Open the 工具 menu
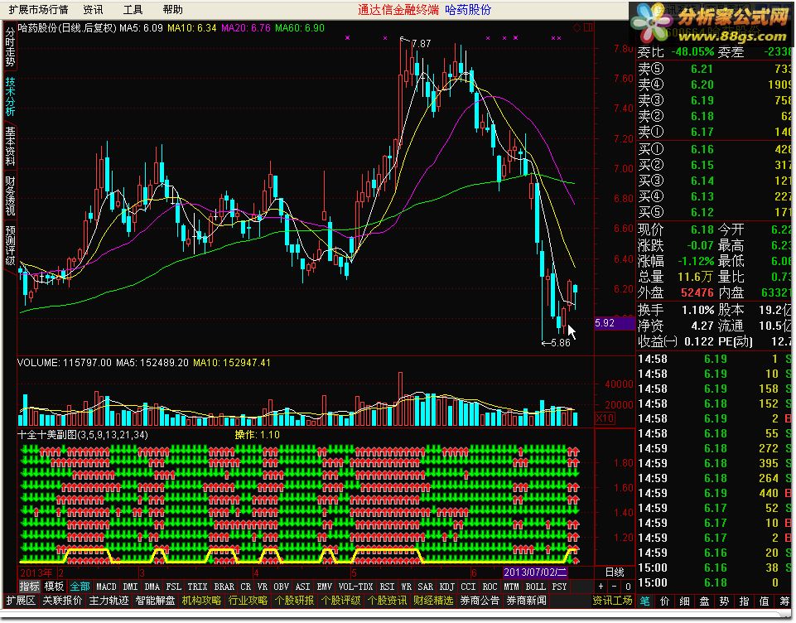 133,10
